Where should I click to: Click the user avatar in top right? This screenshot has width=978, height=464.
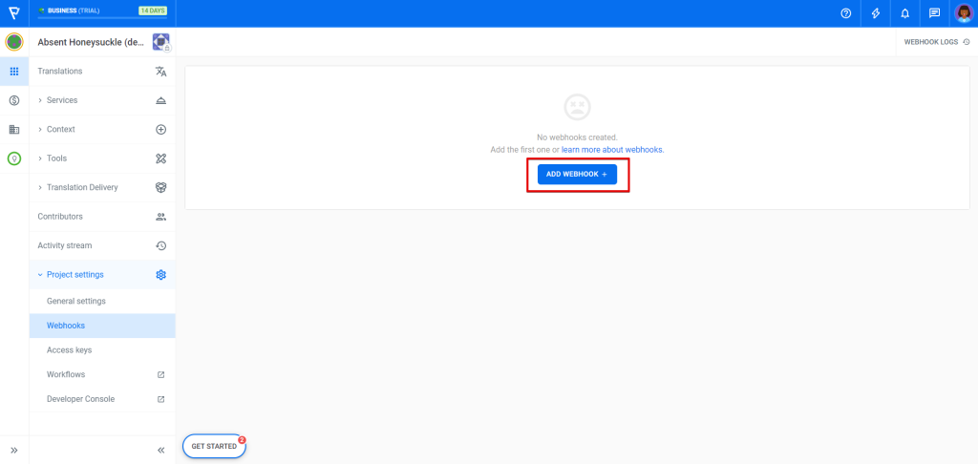point(963,13)
